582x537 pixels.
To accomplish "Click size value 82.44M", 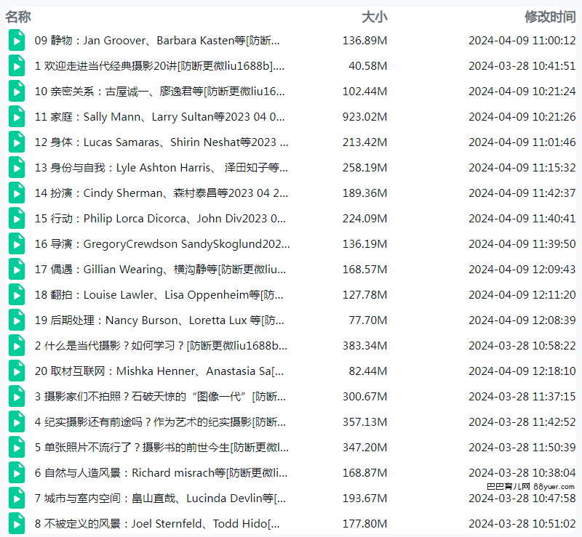I will coord(368,371).
